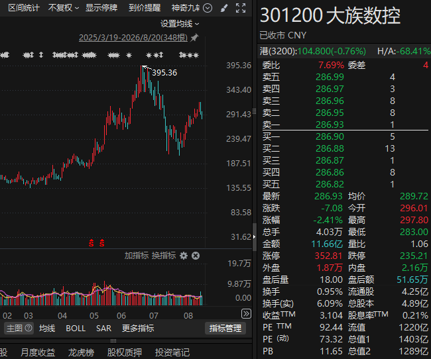Click the first red S marker on chart
Image resolution: width=431 pixels, height=359 pixels.
point(92,243)
